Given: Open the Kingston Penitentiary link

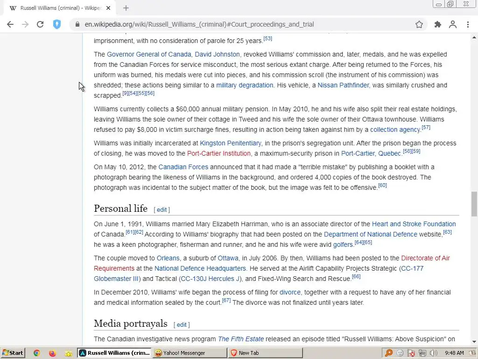Looking at the screenshot, I should (231, 143).
